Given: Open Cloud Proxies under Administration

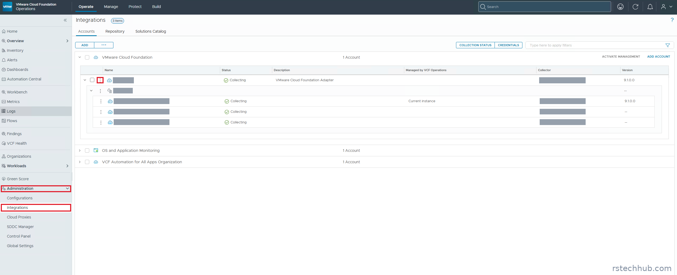Looking at the screenshot, I should [x=36, y=217].
